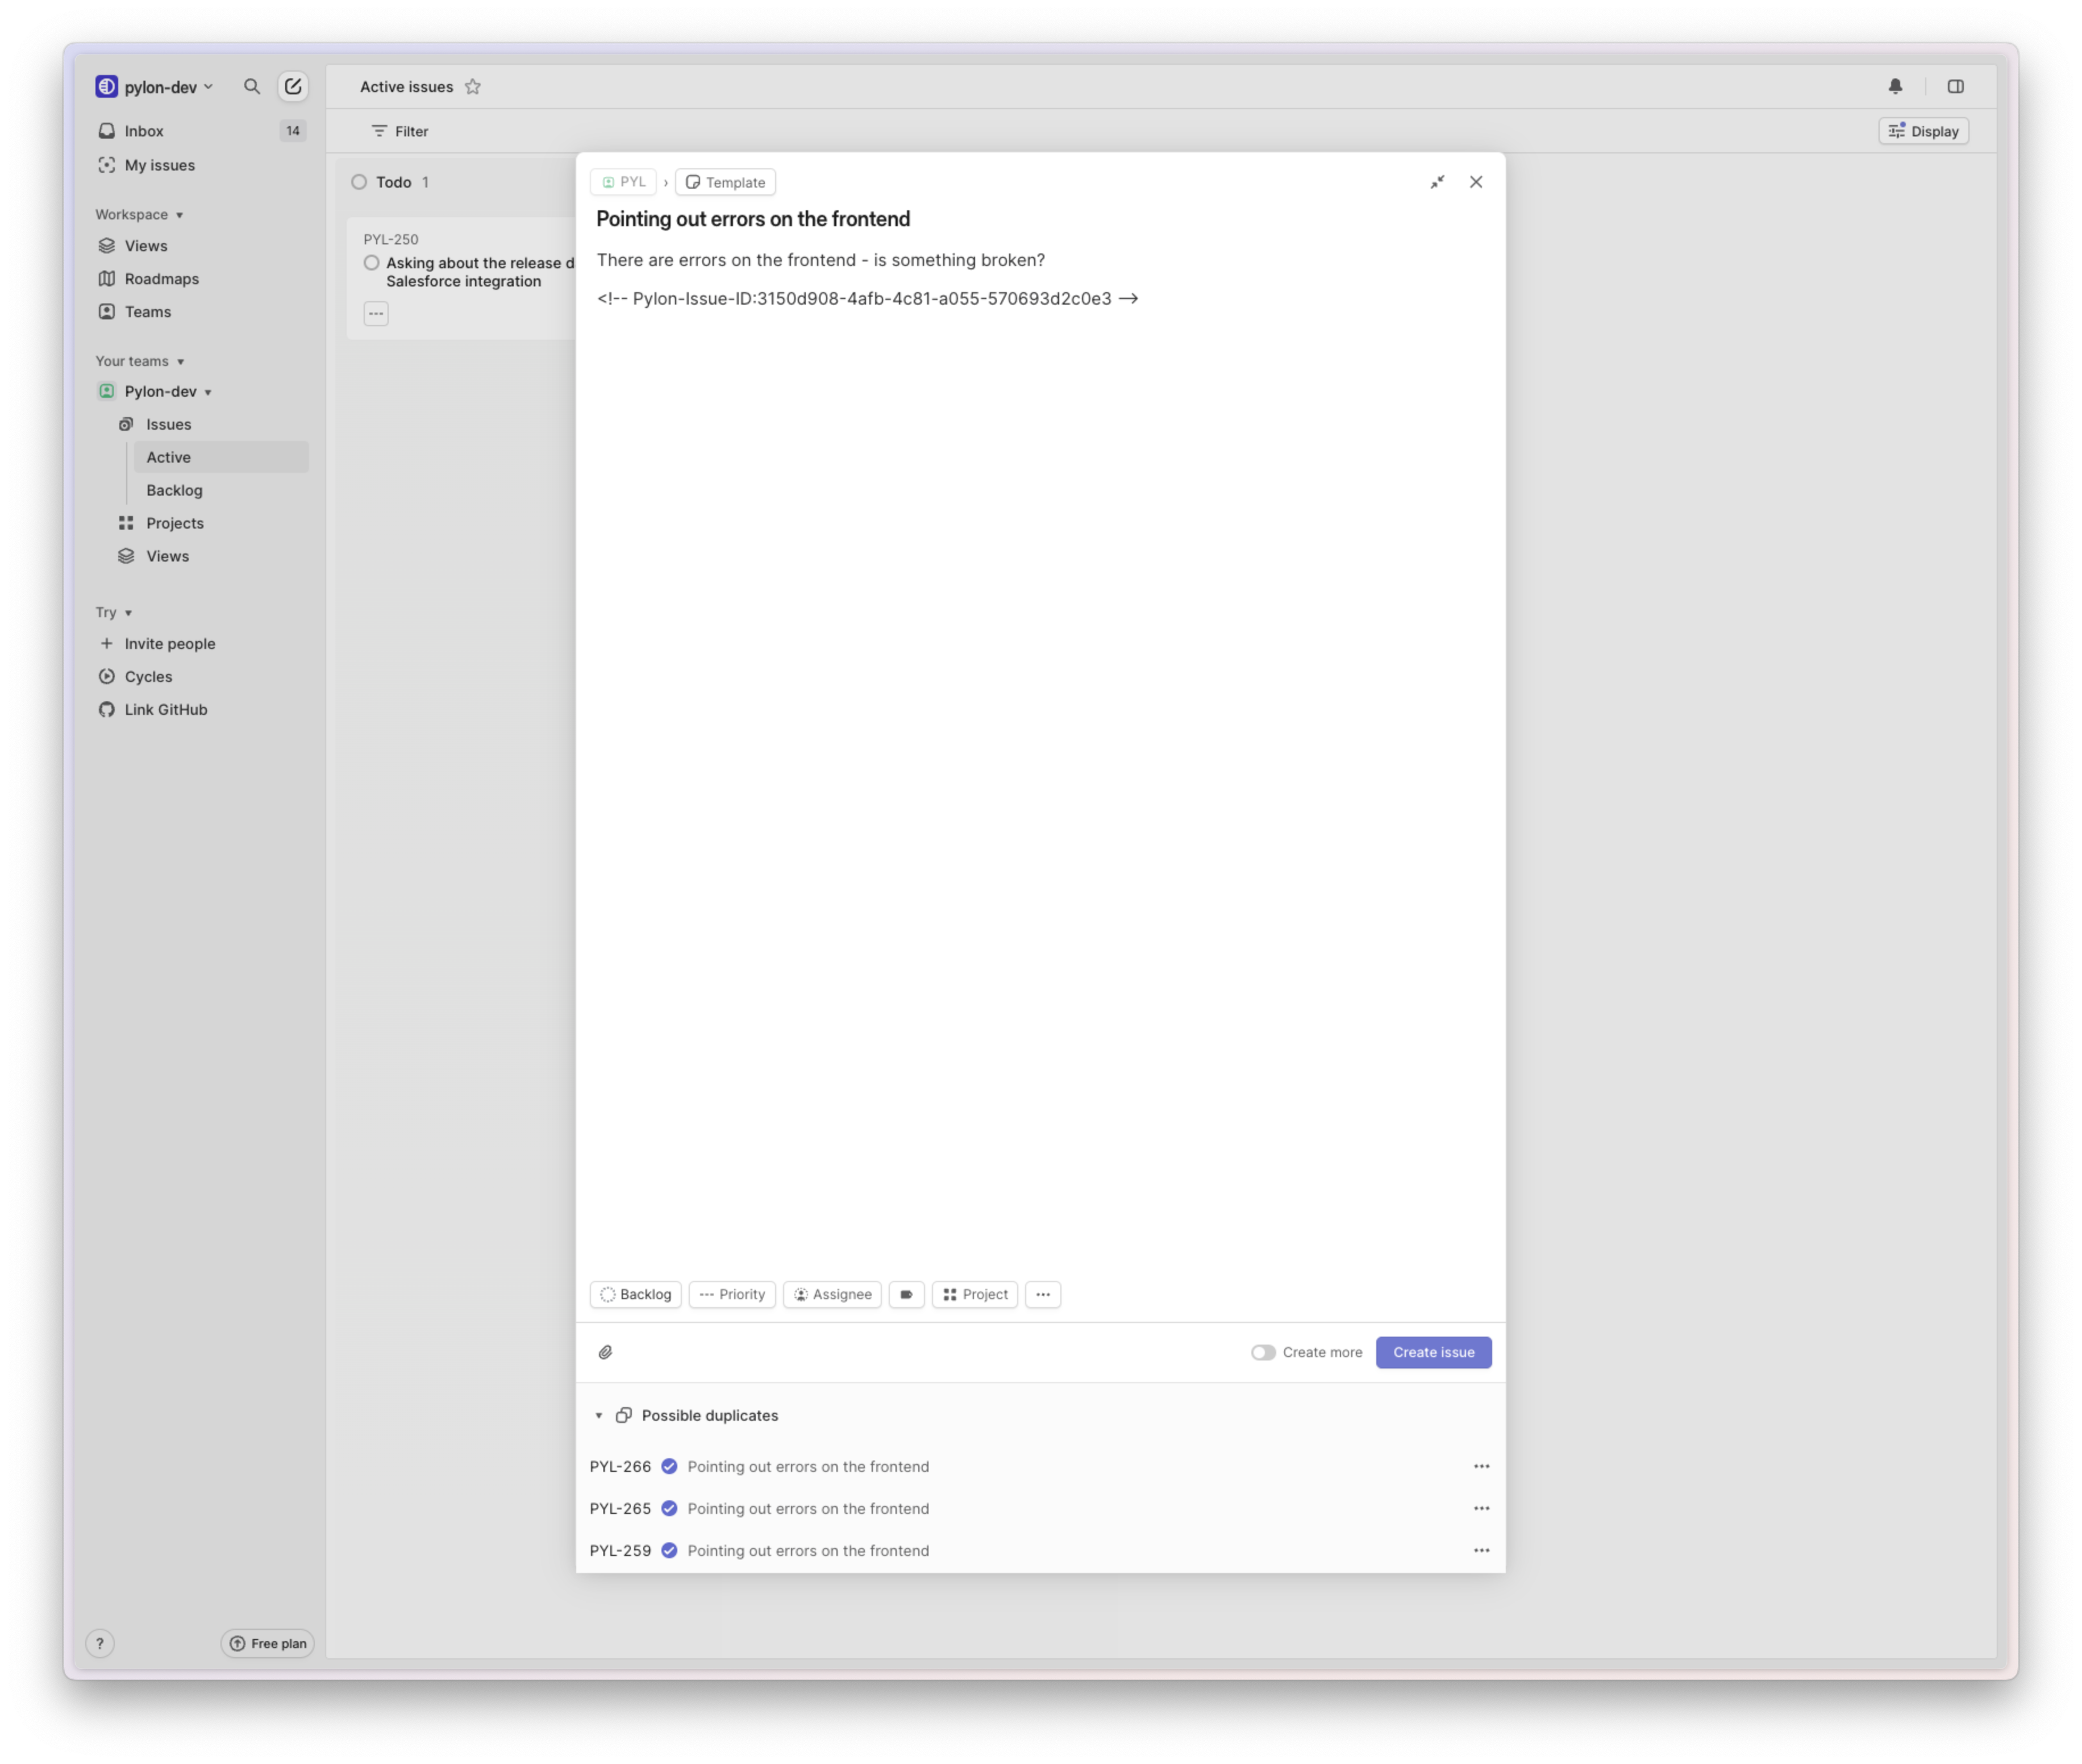The height and width of the screenshot is (1764, 2082).
Task: Click the Todo group status circle
Action: (x=359, y=182)
